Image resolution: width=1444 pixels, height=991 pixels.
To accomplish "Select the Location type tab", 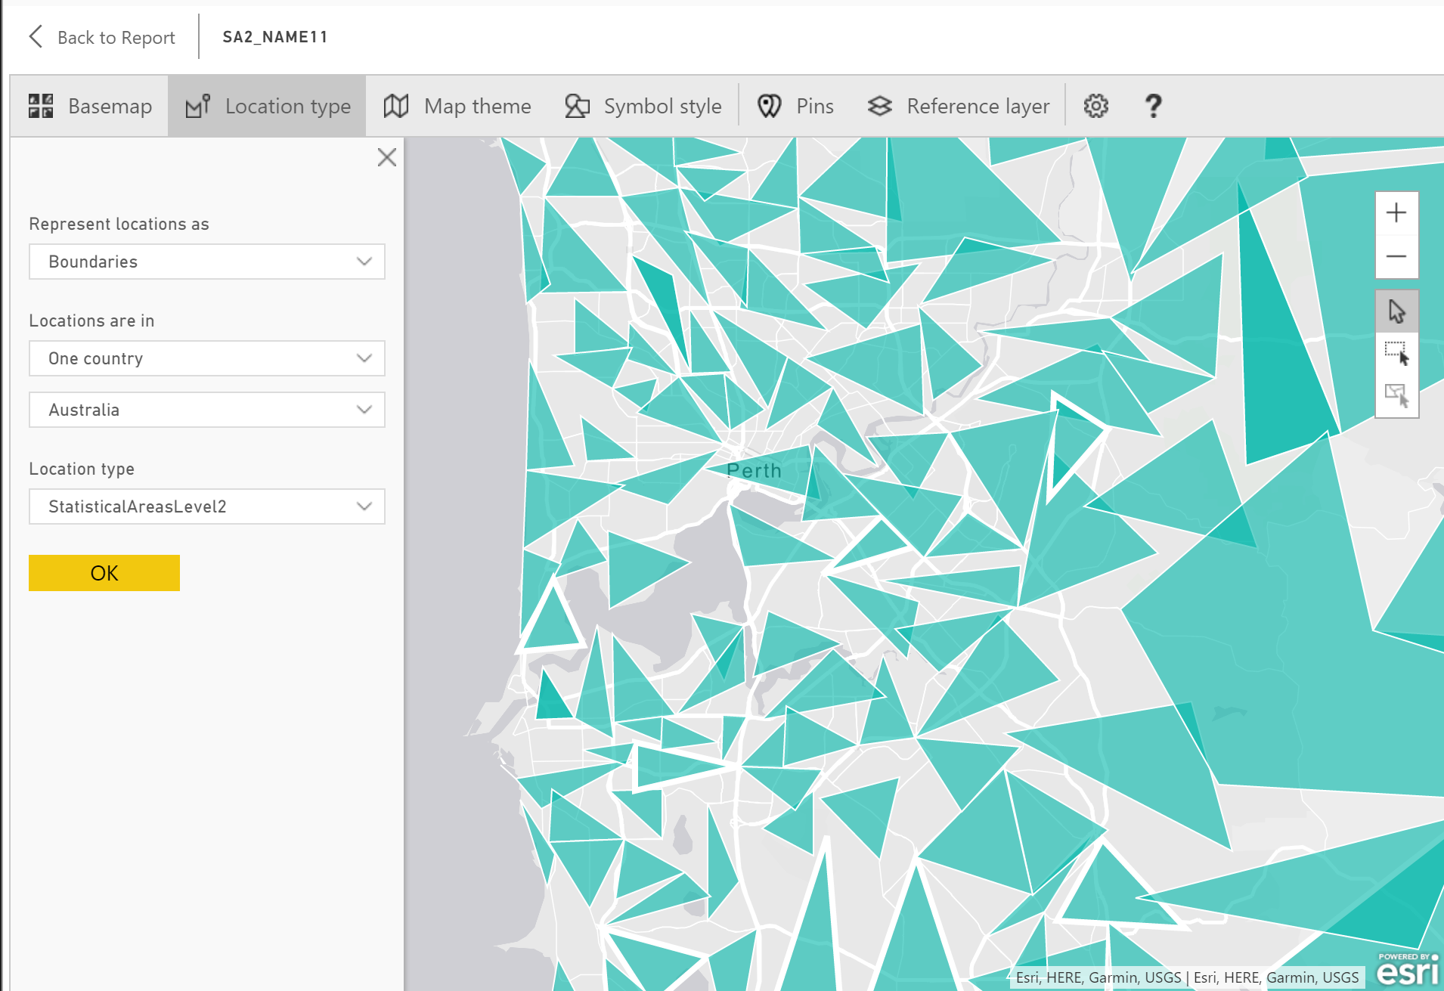I will 268,107.
